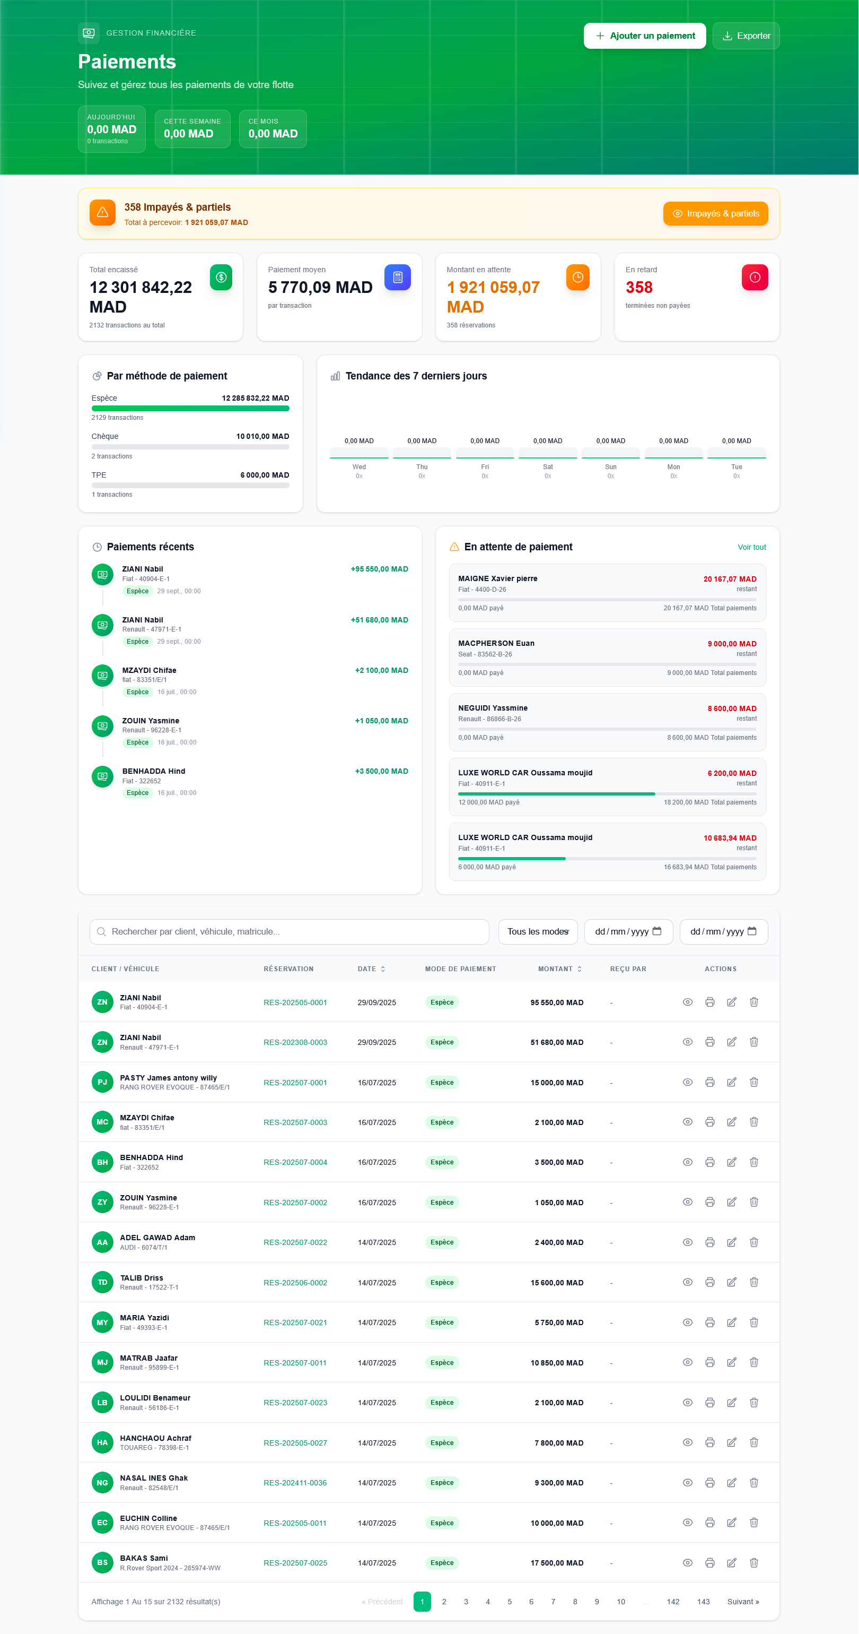This screenshot has width=859, height=1634.
Task: Click the Ajouter un paiement button
Action: click(x=644, y=36)
